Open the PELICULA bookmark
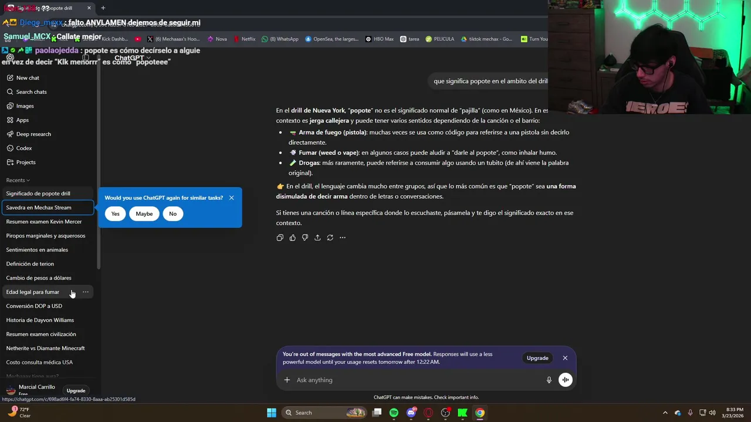Screen dimensions: 751x422 point(440,39)
